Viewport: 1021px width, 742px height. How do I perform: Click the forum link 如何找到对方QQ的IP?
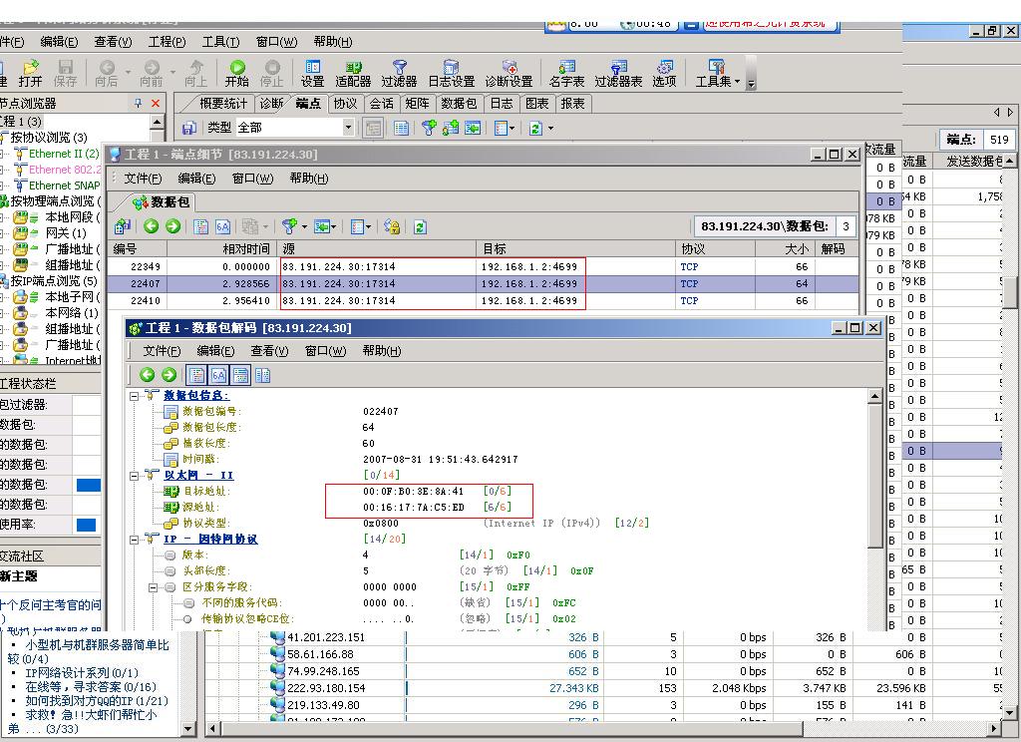tap(96, 701)
